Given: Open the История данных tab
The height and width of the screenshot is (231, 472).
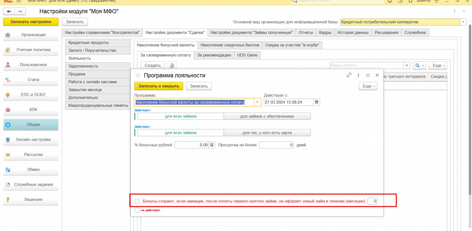Looking at the screenshot, I should pos(353,33).
